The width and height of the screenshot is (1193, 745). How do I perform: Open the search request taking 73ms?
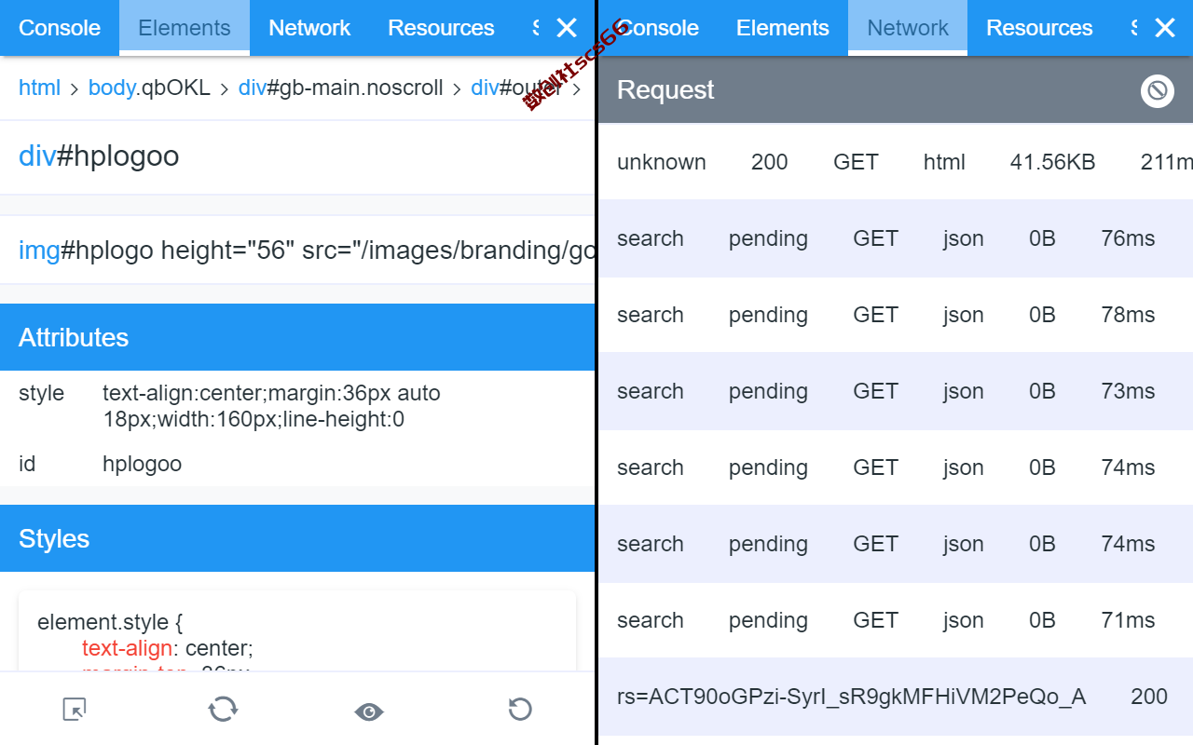896,391
